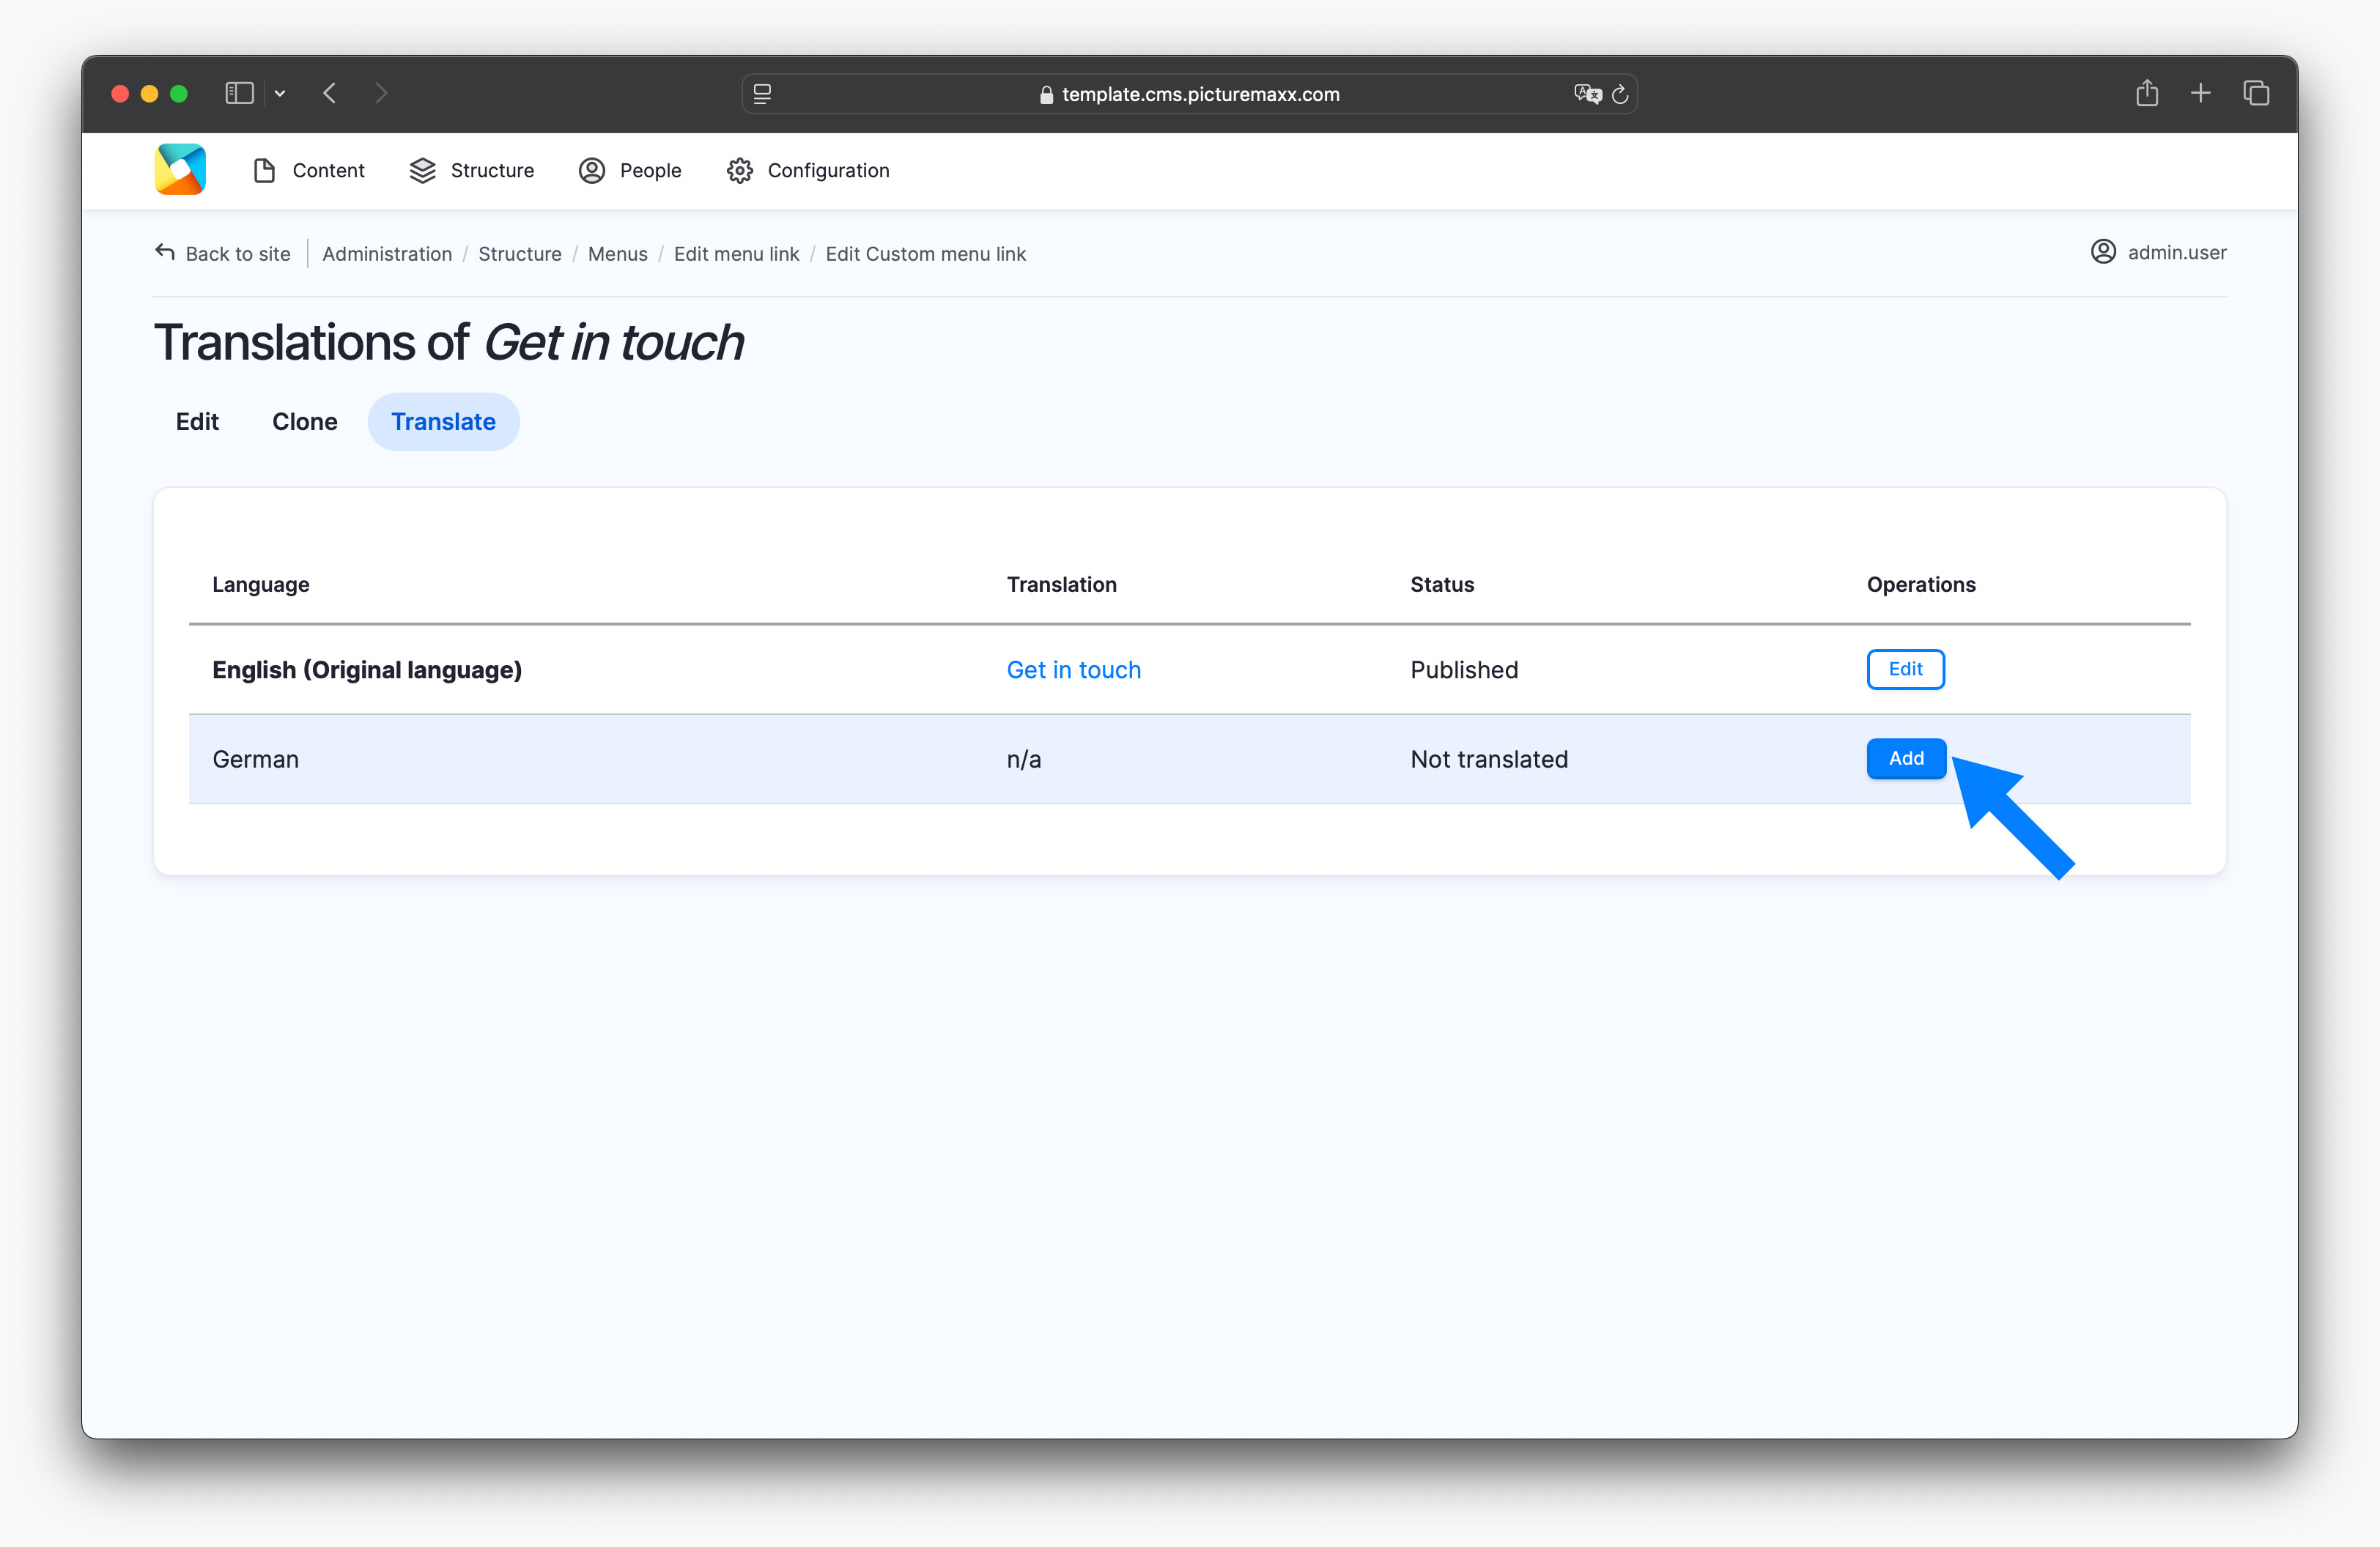The height and width of the screenshot is (1547, 2380).
Task: Click the English (Original language) cell
Action: click(x=367, y=669)
